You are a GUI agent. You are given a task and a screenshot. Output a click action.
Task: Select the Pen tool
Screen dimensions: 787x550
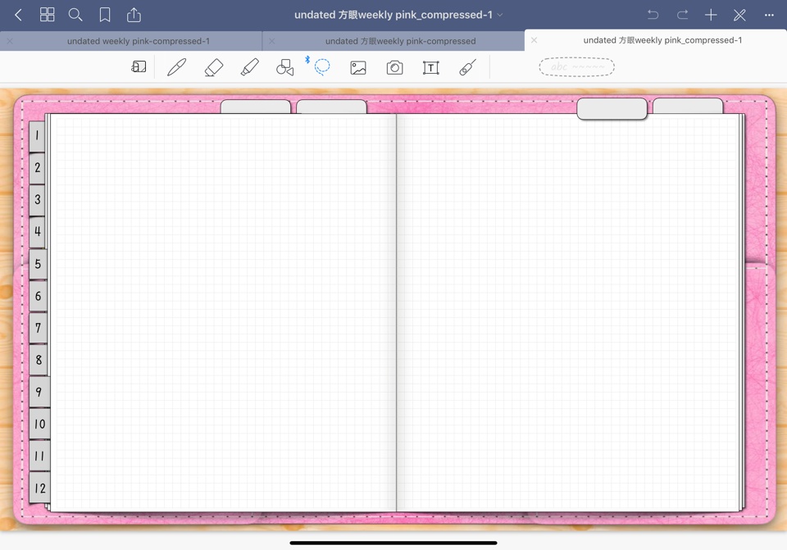177,66
